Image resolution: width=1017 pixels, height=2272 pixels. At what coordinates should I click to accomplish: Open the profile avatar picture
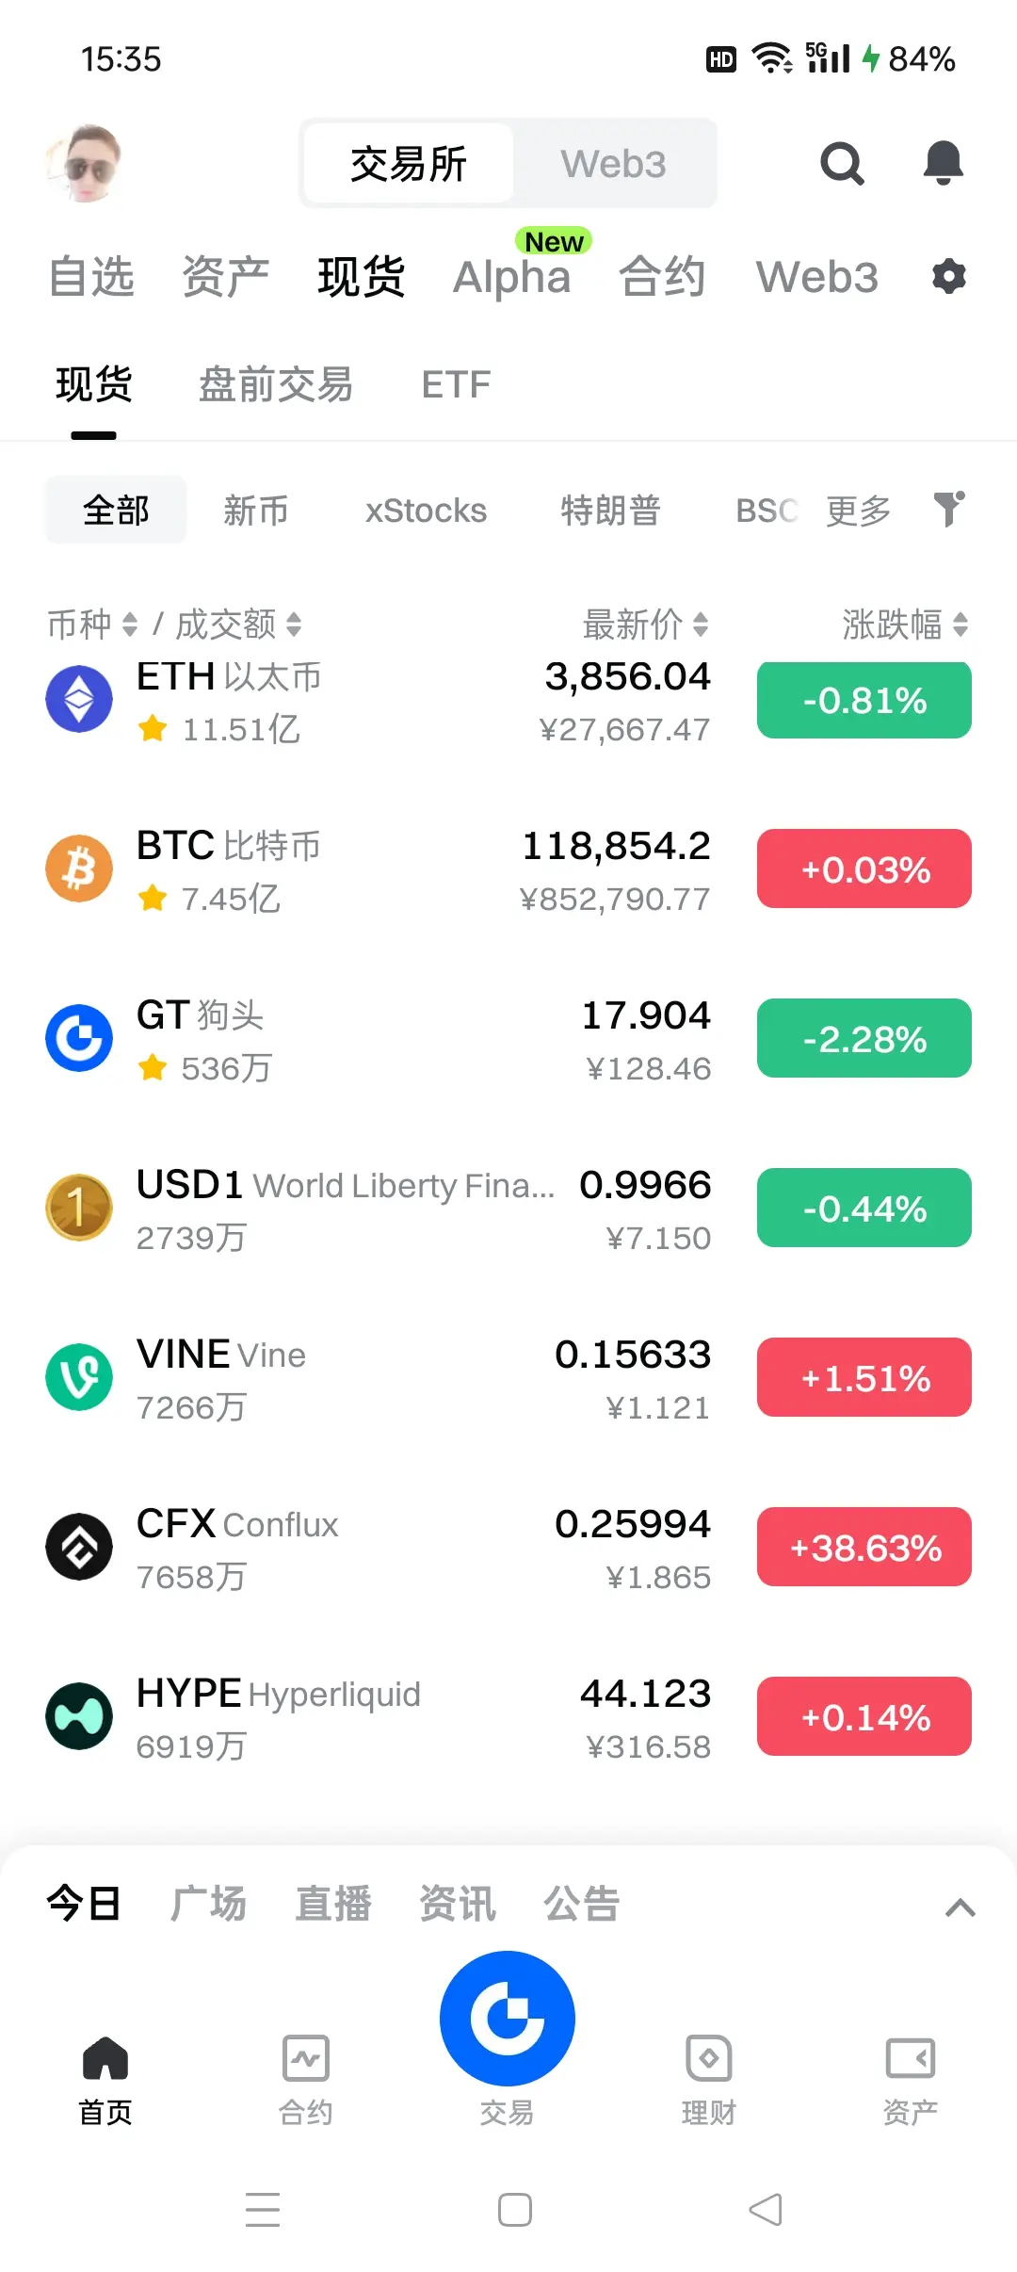click(85, 163)
